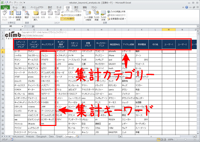Select row 10 header

[3, 73]
